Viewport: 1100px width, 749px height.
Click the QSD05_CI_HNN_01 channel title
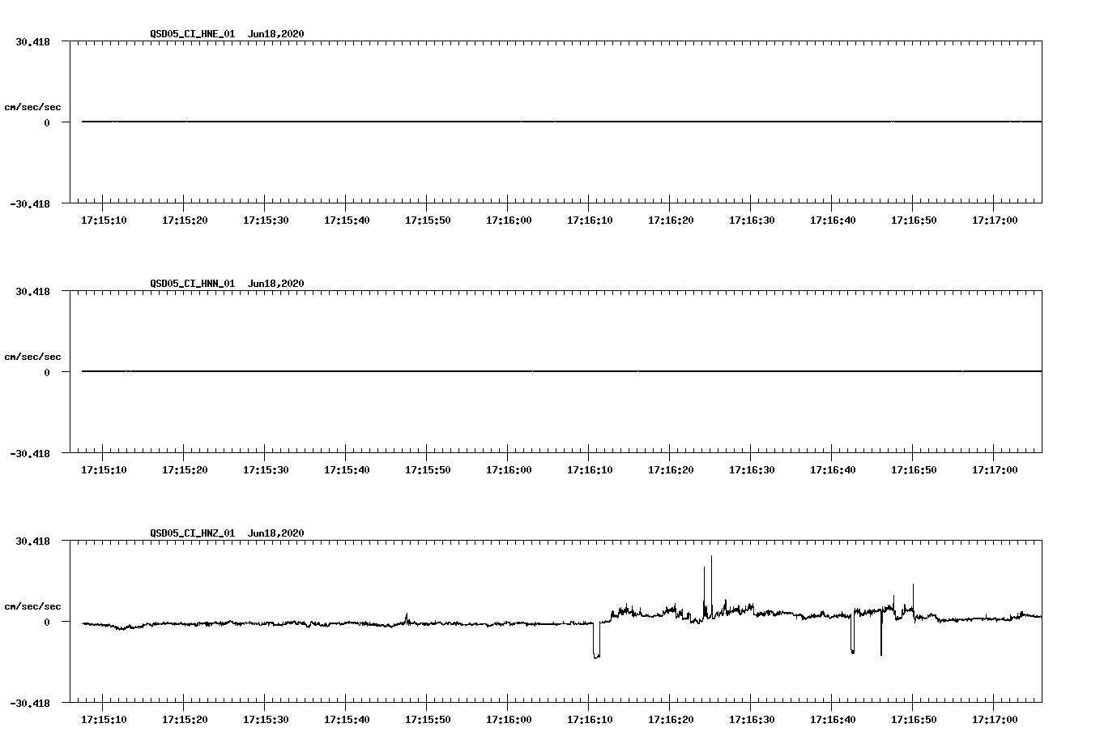tap(192, 284)
